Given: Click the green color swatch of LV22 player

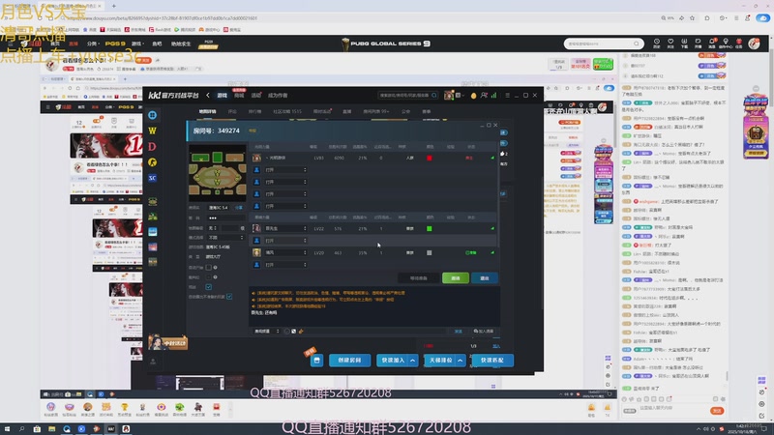Looking at the screenshot, I should pos(429,228).
